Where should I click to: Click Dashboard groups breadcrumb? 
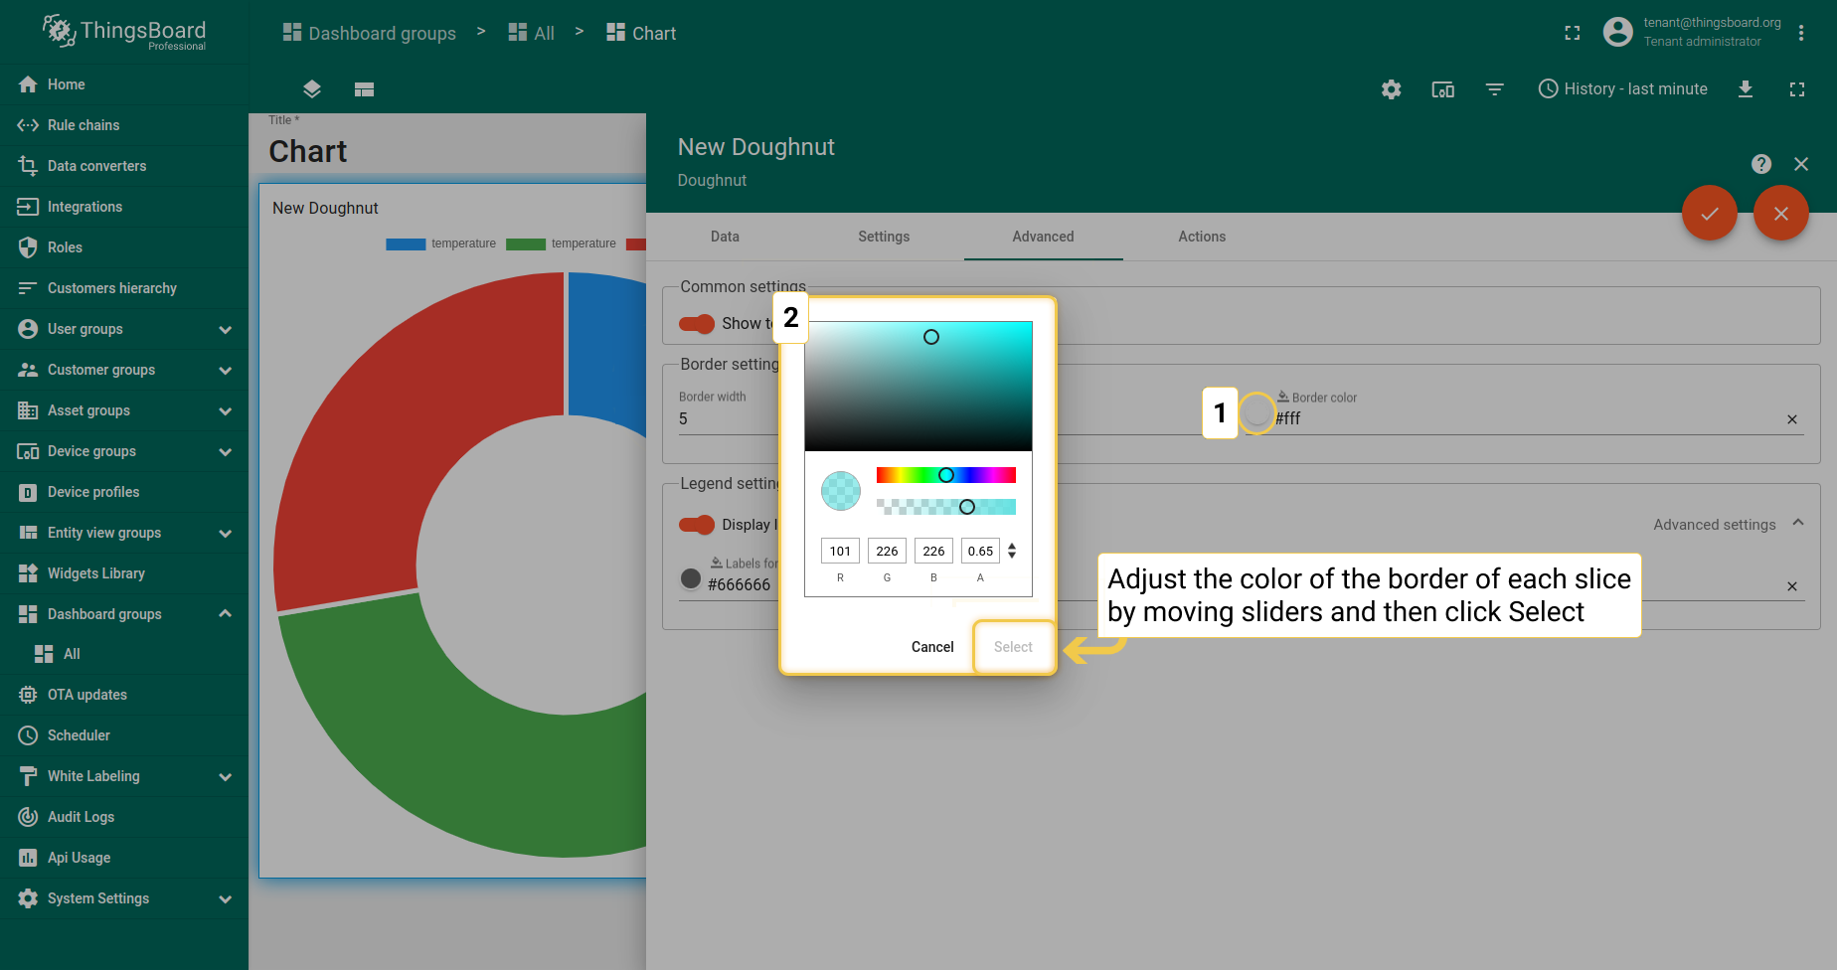click(370, 33)
